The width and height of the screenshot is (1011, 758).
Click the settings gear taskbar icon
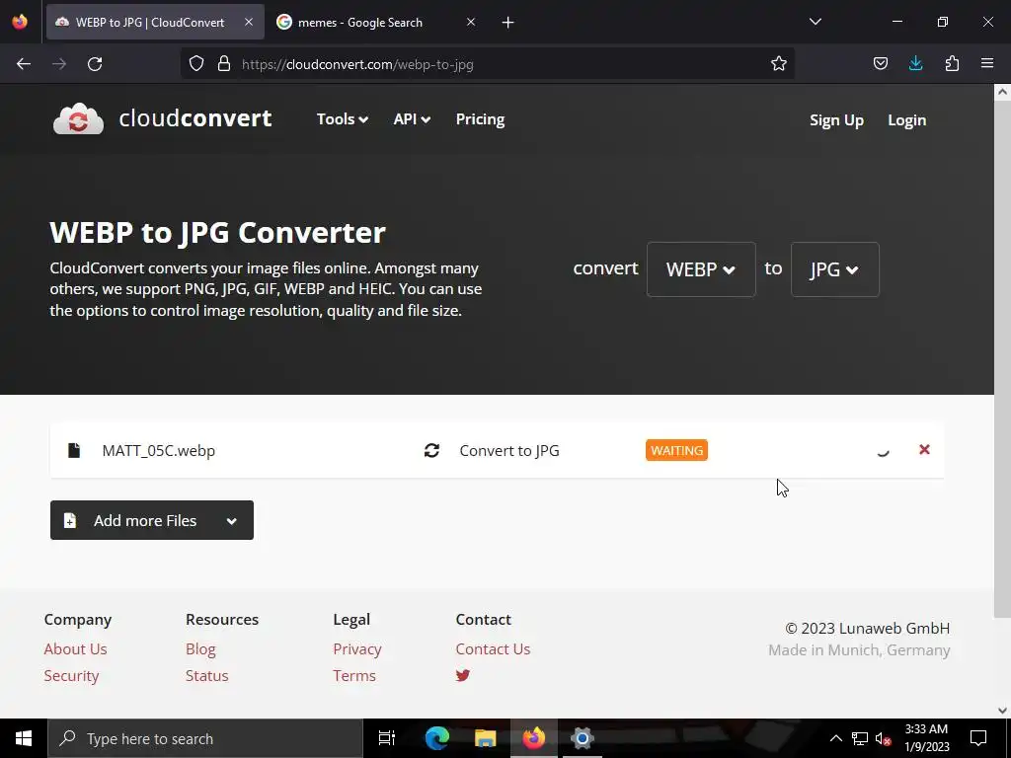[x=583, y=738]
